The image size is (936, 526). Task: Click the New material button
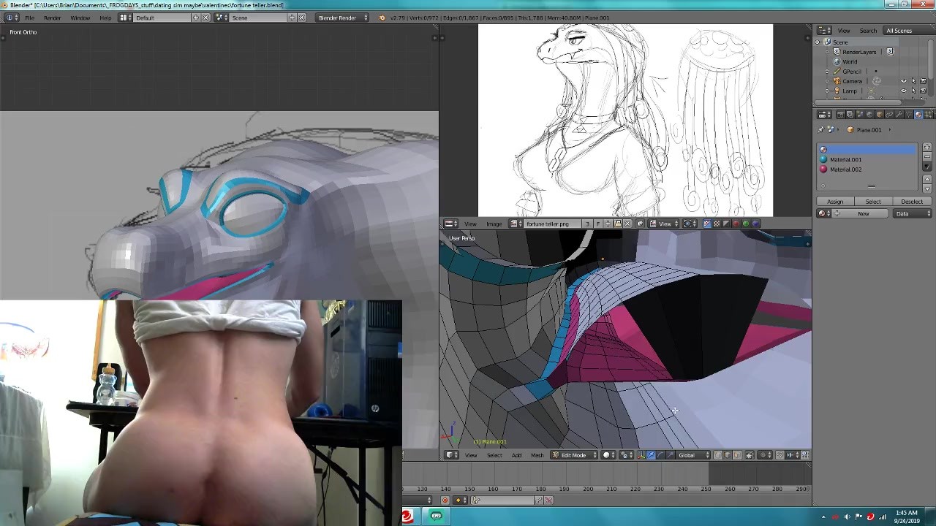click(x=863, y=213)
